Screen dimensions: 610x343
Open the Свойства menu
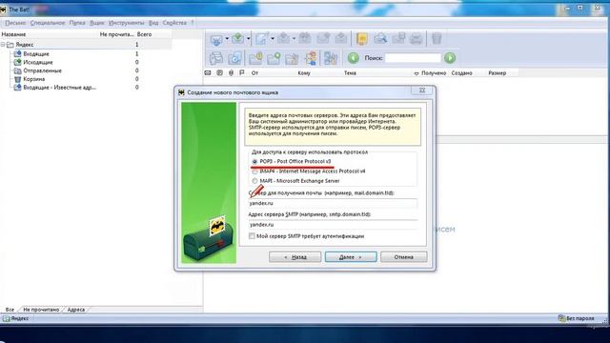pyautogui.click(x=174, y=23)
